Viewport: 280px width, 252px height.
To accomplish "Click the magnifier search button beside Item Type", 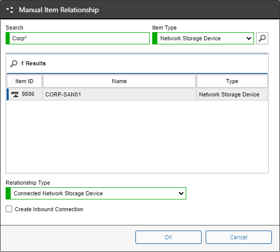I will coord(262,38).
